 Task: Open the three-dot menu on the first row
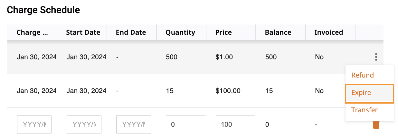tap(376, 57)
